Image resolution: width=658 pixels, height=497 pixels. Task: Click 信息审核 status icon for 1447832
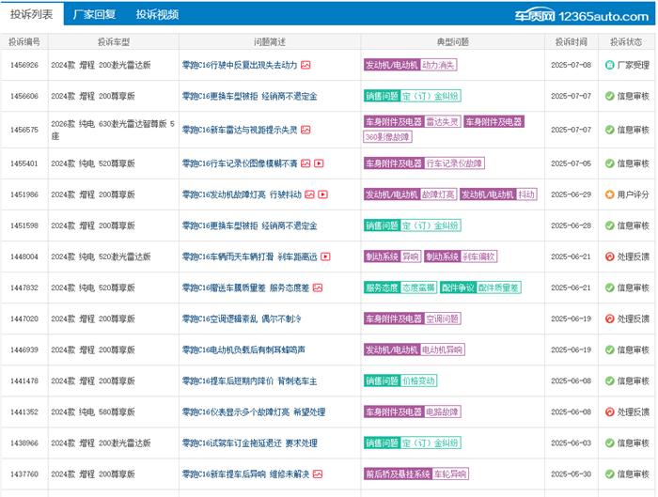[610, 287]
